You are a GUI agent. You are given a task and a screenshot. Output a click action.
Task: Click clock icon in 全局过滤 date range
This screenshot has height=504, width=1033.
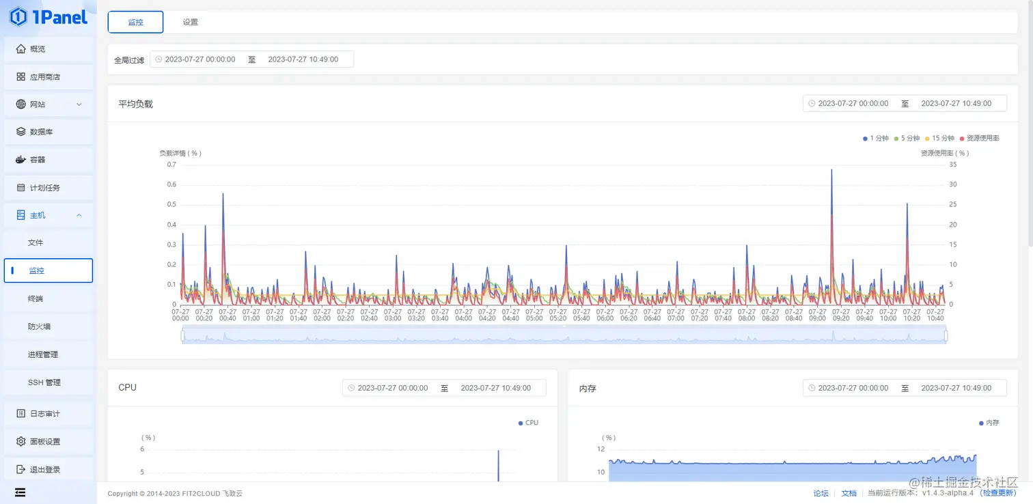(159, 59)
